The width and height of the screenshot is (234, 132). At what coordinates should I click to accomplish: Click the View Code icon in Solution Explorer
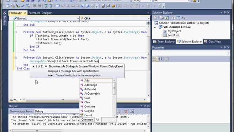click(x=173, y=18)
